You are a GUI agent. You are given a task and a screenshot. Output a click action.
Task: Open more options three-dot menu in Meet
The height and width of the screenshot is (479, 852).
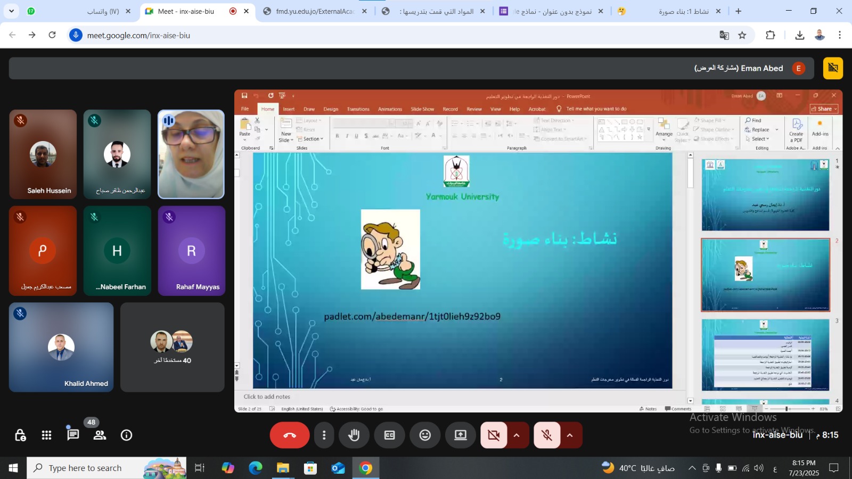[x=324, y=435]
